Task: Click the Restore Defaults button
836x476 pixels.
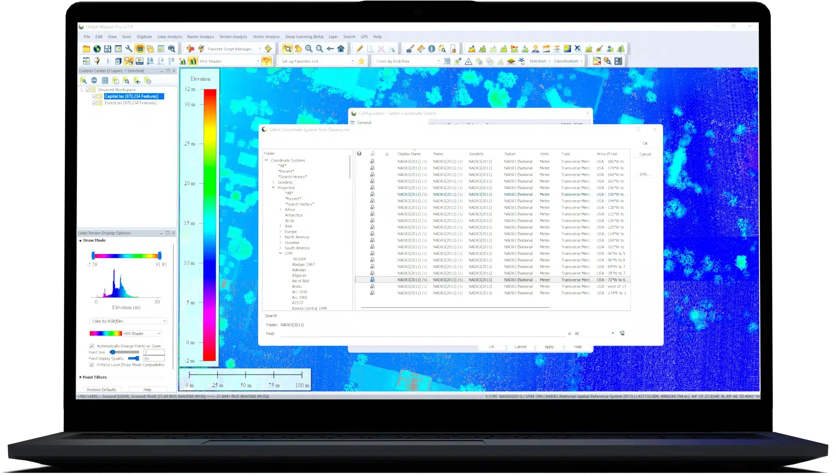Action: tap(101, 389)
